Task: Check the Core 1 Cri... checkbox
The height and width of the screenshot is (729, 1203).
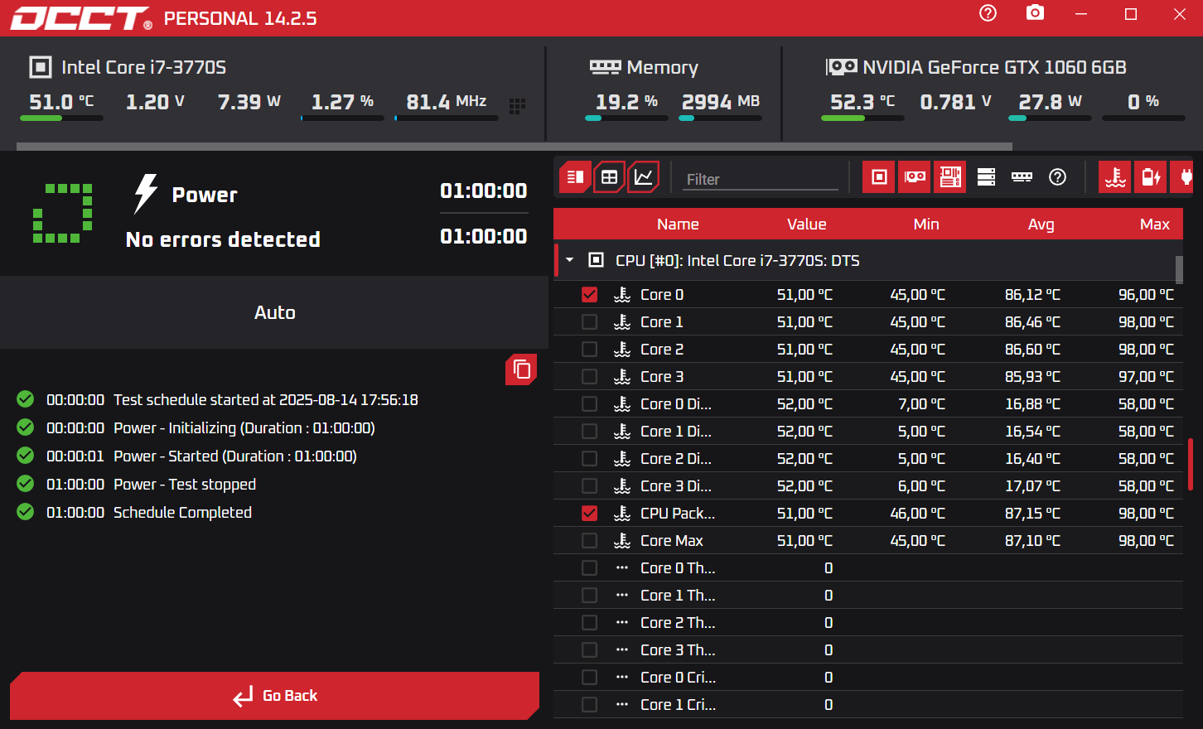Action: point(589,704)
